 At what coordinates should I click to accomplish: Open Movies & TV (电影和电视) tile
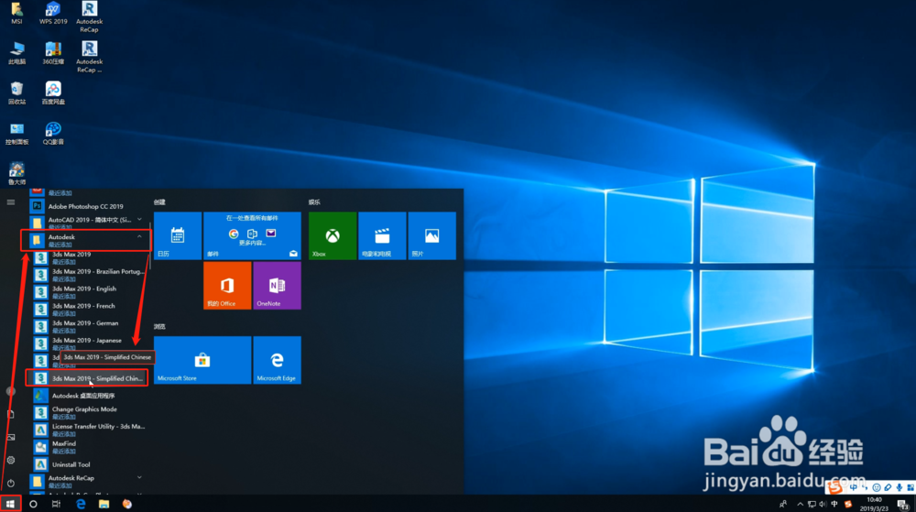point(382,236)
